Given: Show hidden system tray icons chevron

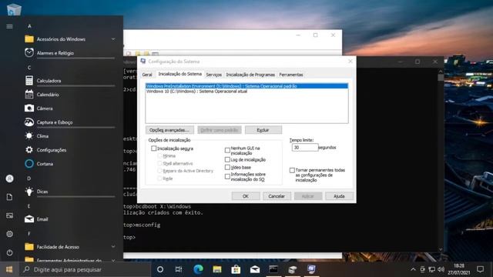Looking at the screenshot, I should tap(413, 269).
